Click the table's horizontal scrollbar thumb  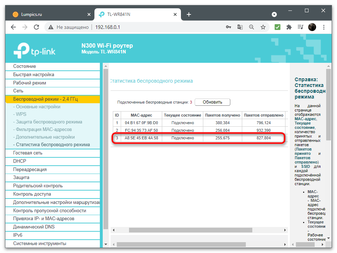point(190,230)
